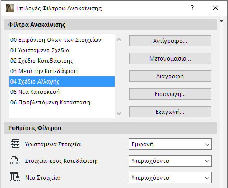Select 01 Υφιστάμενο Σχέδιο filter
228x188 pixels.
pyautogui.click(x=61, y=50)
